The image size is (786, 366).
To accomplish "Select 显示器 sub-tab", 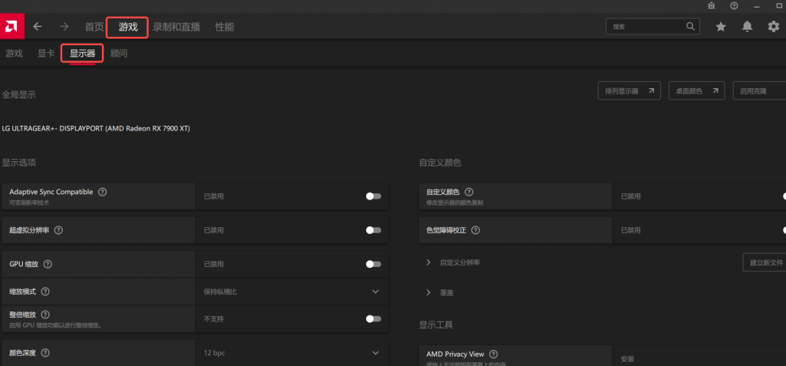I will (x=82, y=53).
